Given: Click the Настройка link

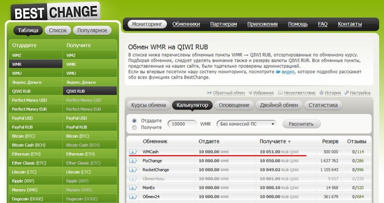Looking at the screenshot, I should tap(360, 93).
